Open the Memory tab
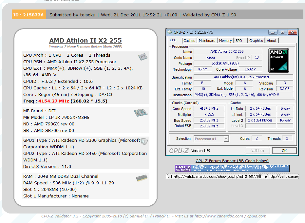The height and width of the screenshot is (223, 305). (x=225, y=41)
